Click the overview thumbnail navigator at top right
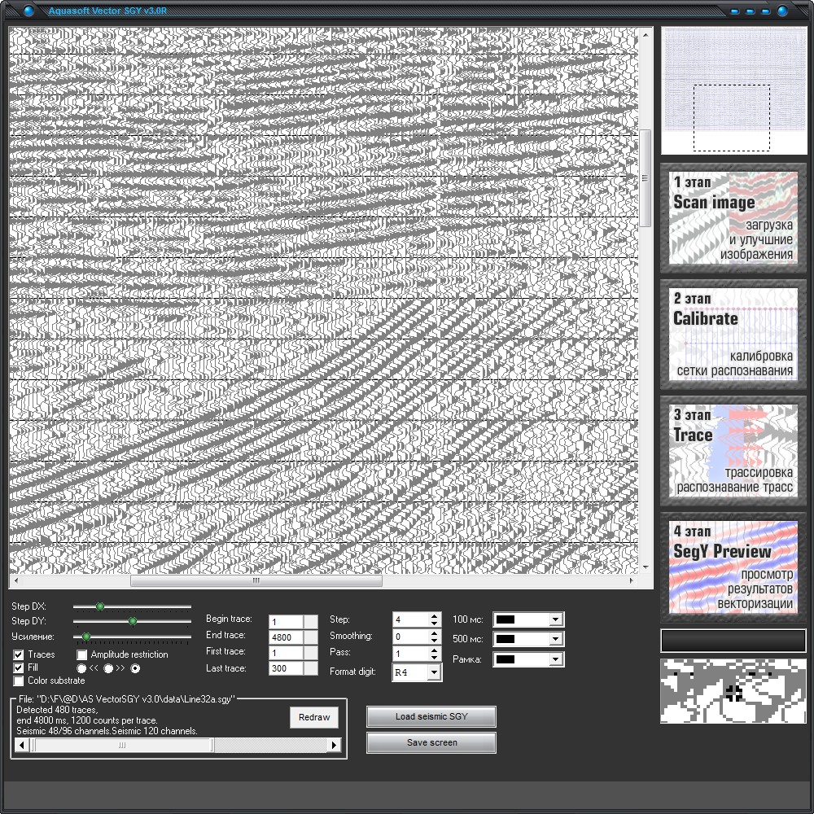 pos(733,90)
